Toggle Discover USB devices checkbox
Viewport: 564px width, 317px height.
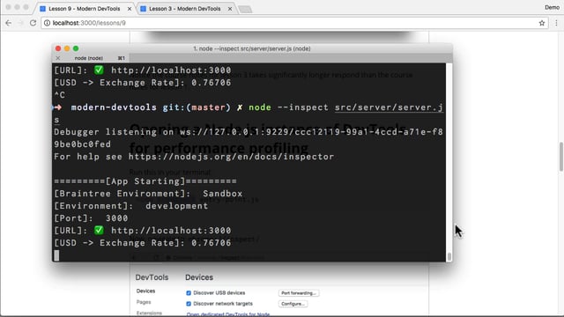189,293
